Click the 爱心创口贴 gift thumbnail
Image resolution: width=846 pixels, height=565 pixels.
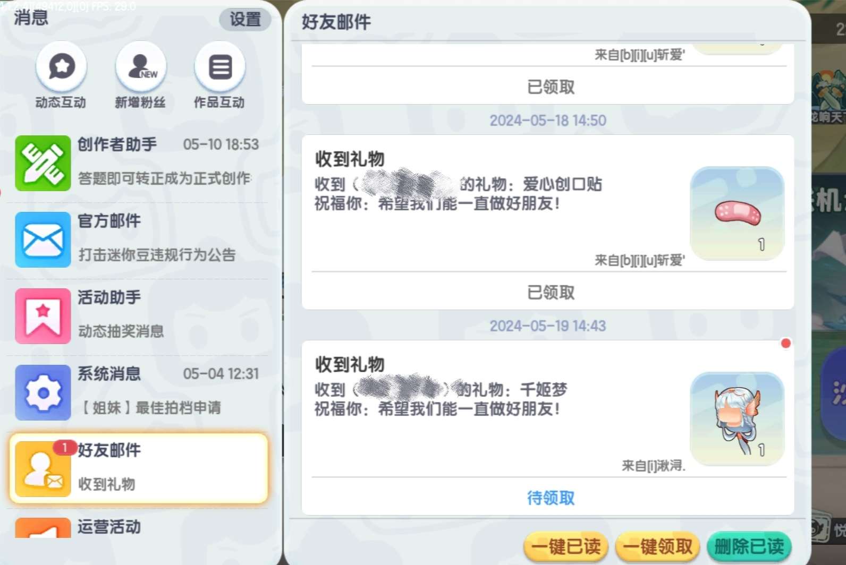[x=737, y=213]
